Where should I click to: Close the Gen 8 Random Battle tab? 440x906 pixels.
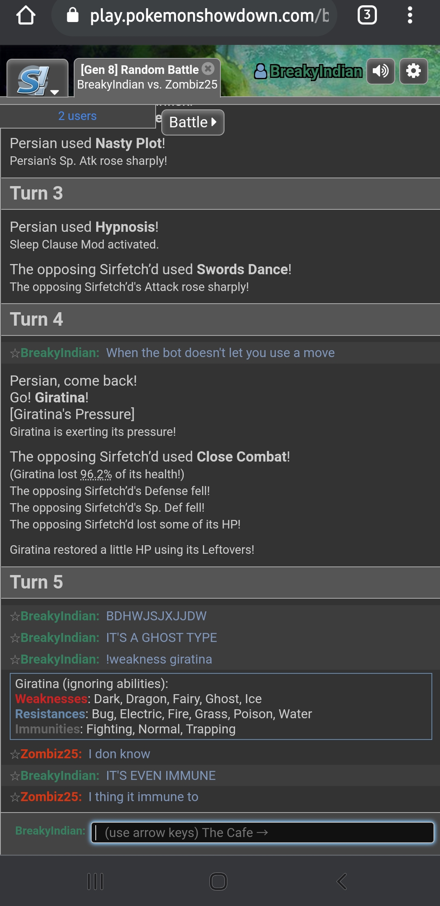208,69
